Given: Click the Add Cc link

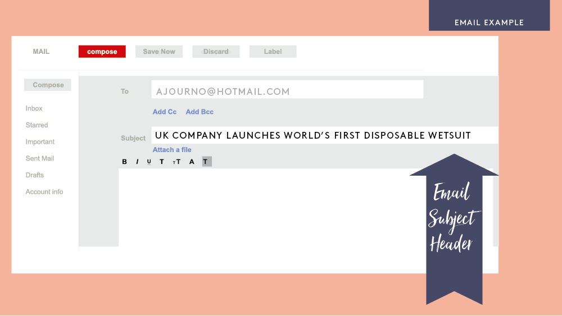Looking at the screenshot, I should pyautogui.click(x=165, y=112).
